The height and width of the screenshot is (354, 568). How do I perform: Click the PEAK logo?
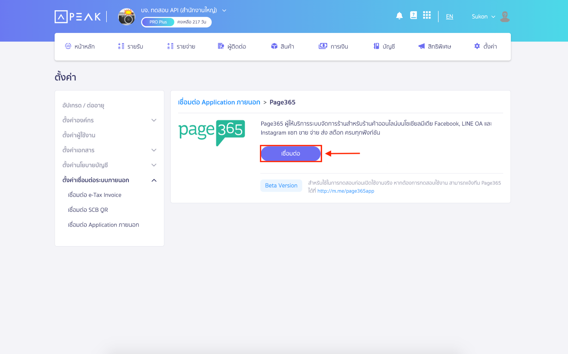[78, 17]
